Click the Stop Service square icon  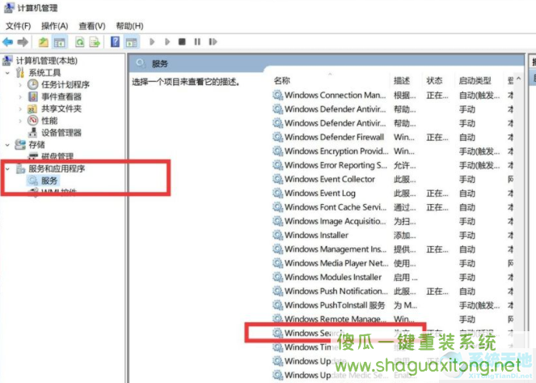click(x=182, y=42)
